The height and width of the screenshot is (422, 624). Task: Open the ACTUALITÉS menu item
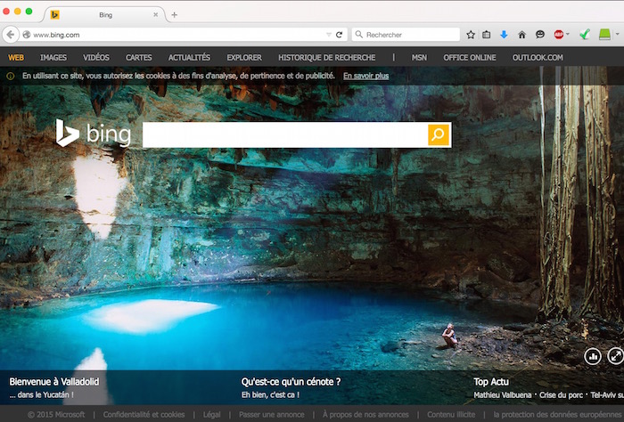click(189, 58)
